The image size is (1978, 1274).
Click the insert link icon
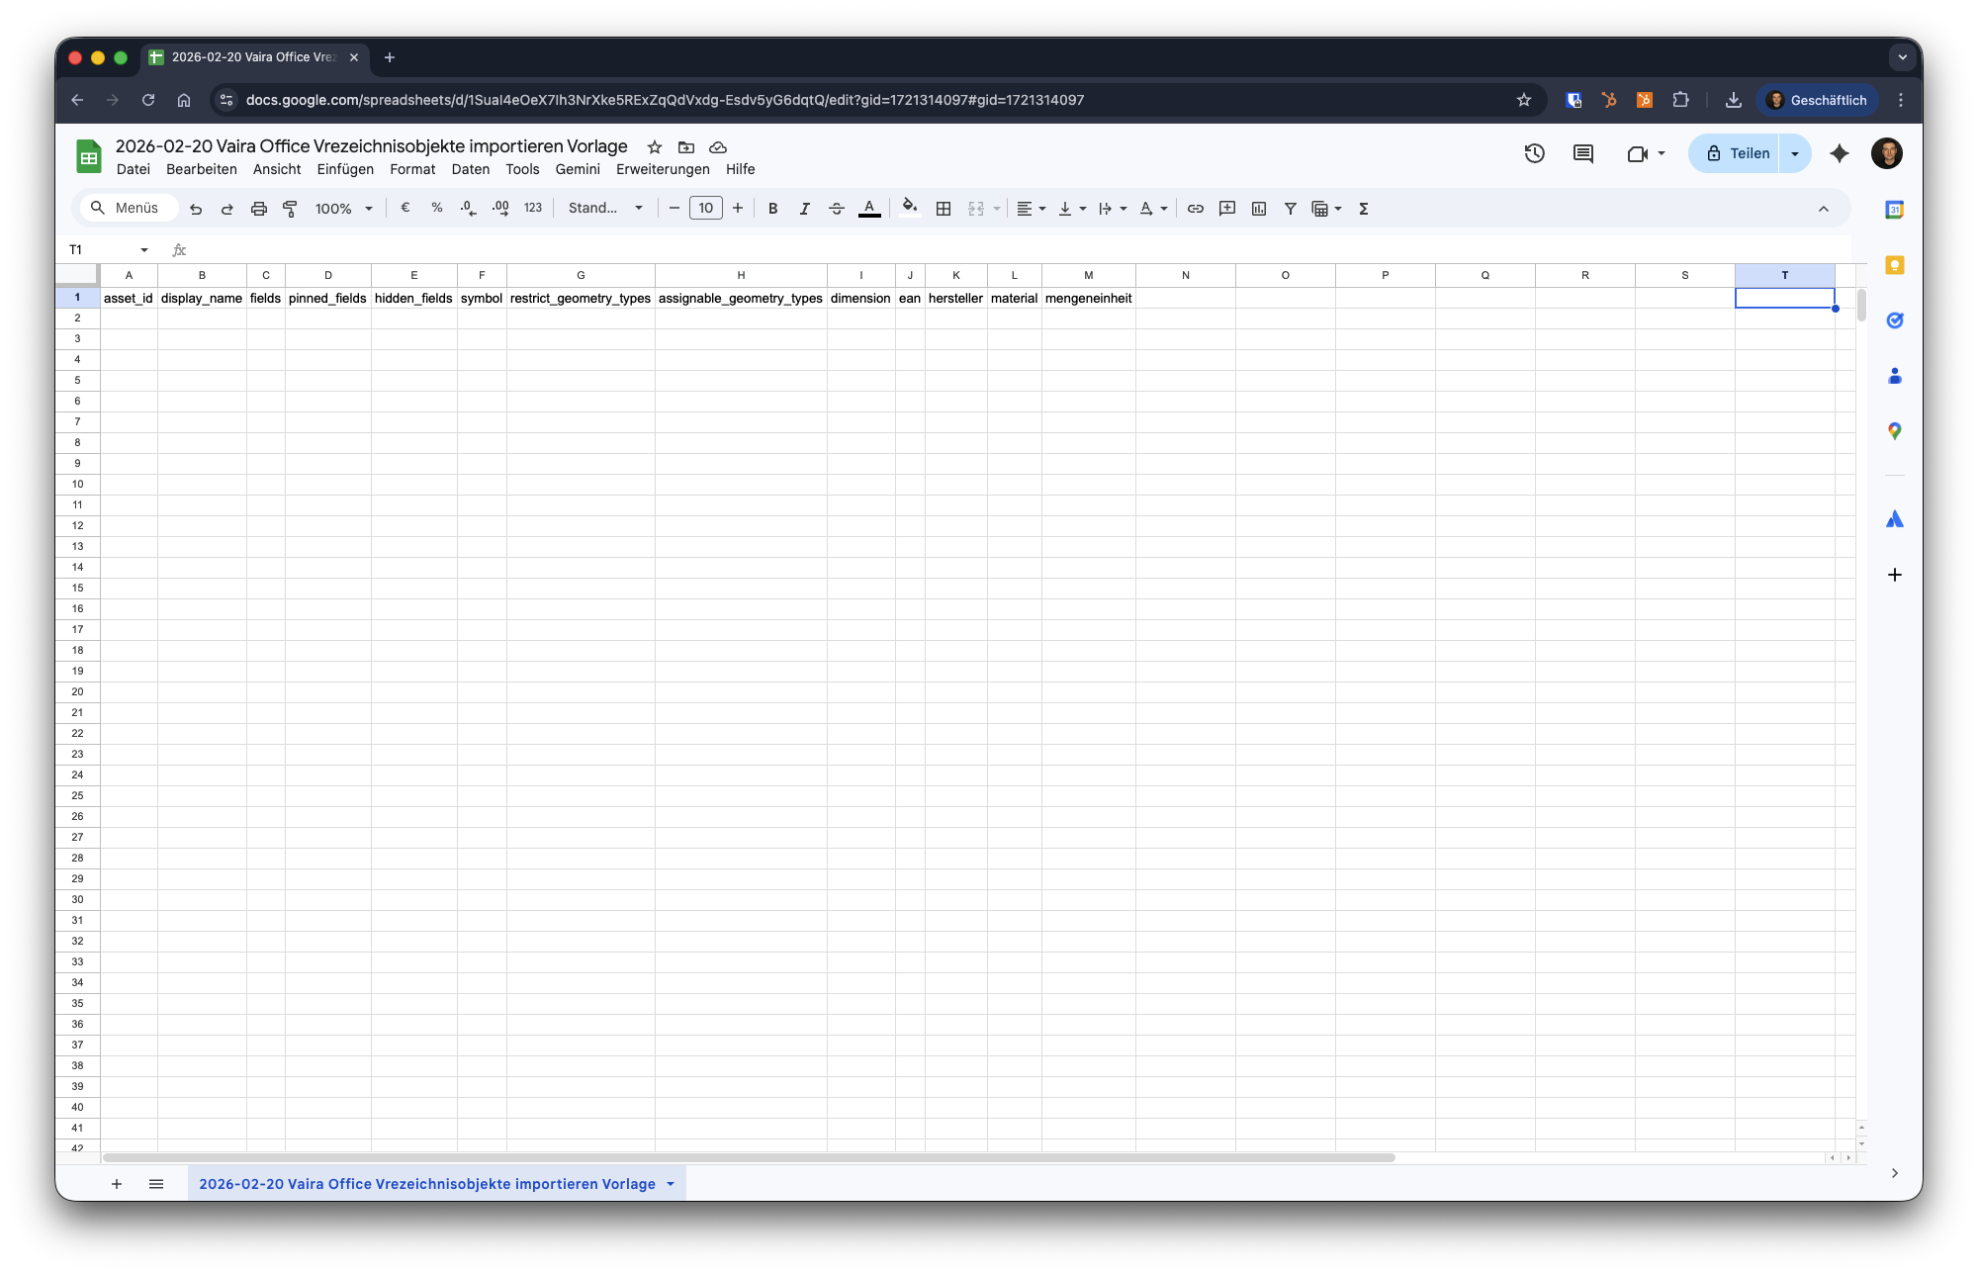pyautogui.click(x=1195, y=209)
